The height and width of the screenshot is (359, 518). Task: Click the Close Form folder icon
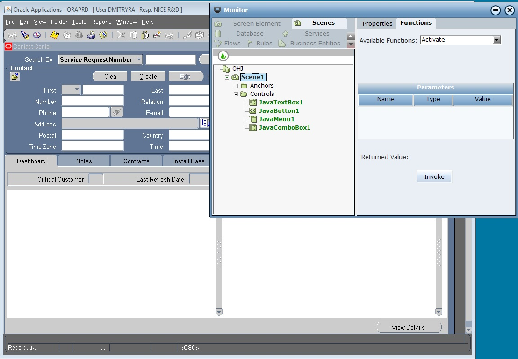[x=103, y=35]
